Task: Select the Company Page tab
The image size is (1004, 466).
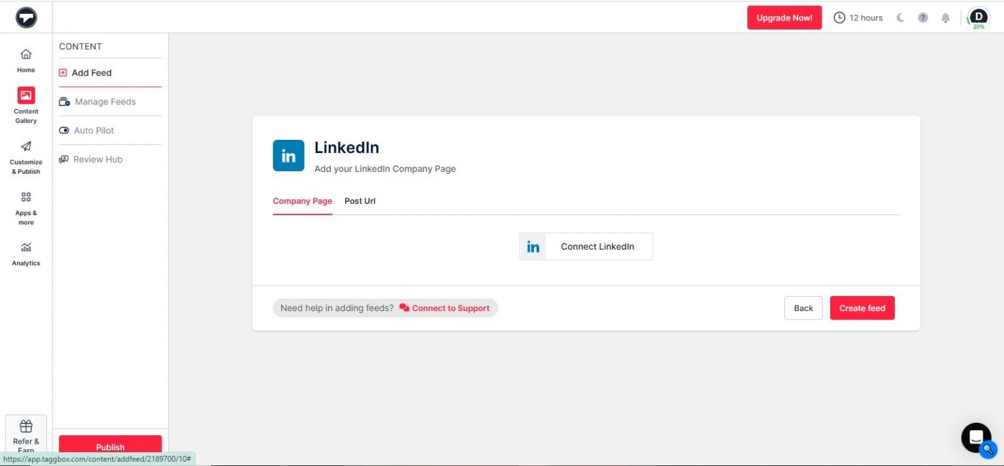Action: click(302, 201)
